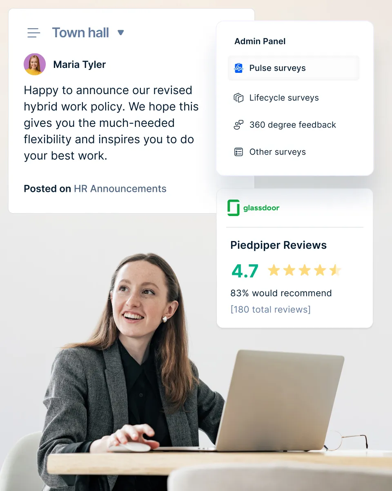This screenshot has width=392, height=491.
Task: Click the Glassdoor logo icon
Action: tap(234, 208)
